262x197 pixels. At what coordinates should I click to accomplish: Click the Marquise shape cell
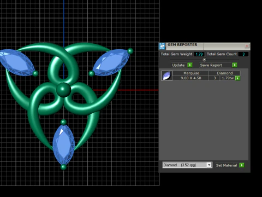pos(191,73)
